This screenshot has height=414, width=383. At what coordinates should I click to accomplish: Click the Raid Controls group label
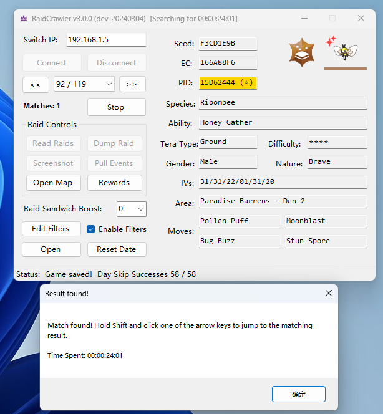(52, 124)
